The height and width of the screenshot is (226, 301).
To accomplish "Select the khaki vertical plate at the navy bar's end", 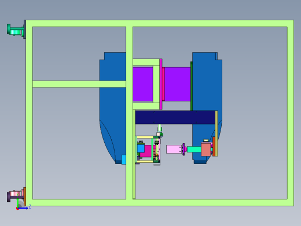I will (x=216, y=133).
